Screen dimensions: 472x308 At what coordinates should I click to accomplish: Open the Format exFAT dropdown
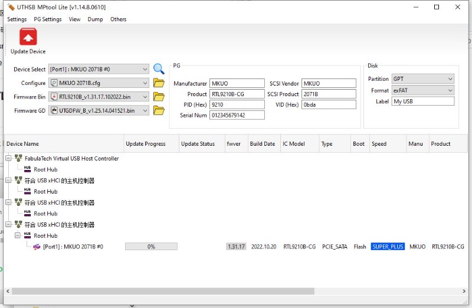point(450,90)
